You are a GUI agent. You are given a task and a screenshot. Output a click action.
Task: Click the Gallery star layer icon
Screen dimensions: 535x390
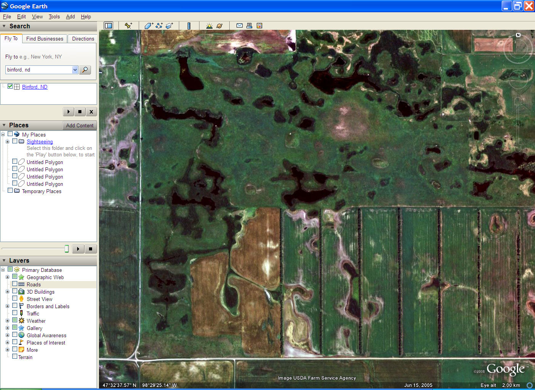[x=21, y=328]
